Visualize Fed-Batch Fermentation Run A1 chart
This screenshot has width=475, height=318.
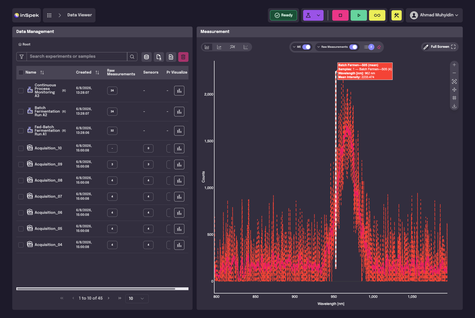tap(179, 131)
